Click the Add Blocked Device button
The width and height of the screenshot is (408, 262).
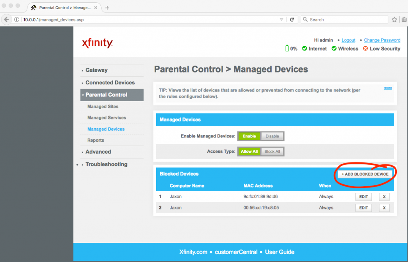coord(365,174)
